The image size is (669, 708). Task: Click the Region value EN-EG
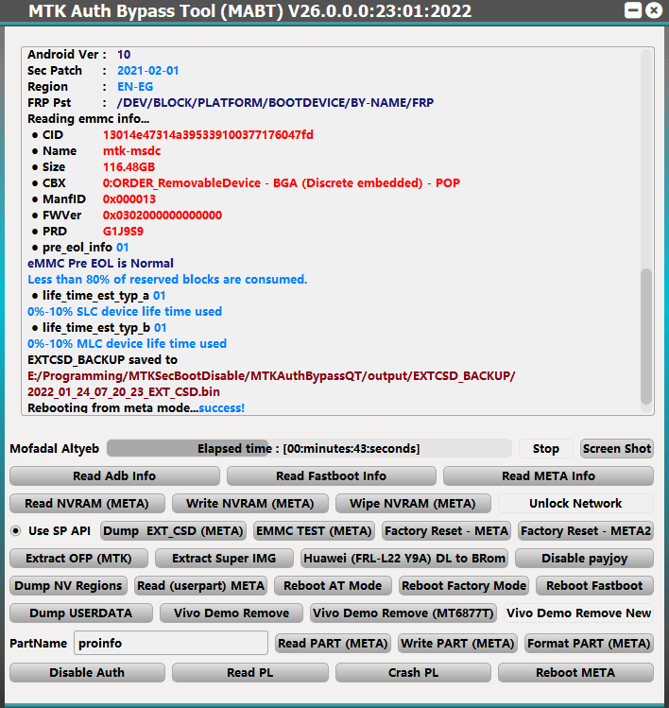135,87
